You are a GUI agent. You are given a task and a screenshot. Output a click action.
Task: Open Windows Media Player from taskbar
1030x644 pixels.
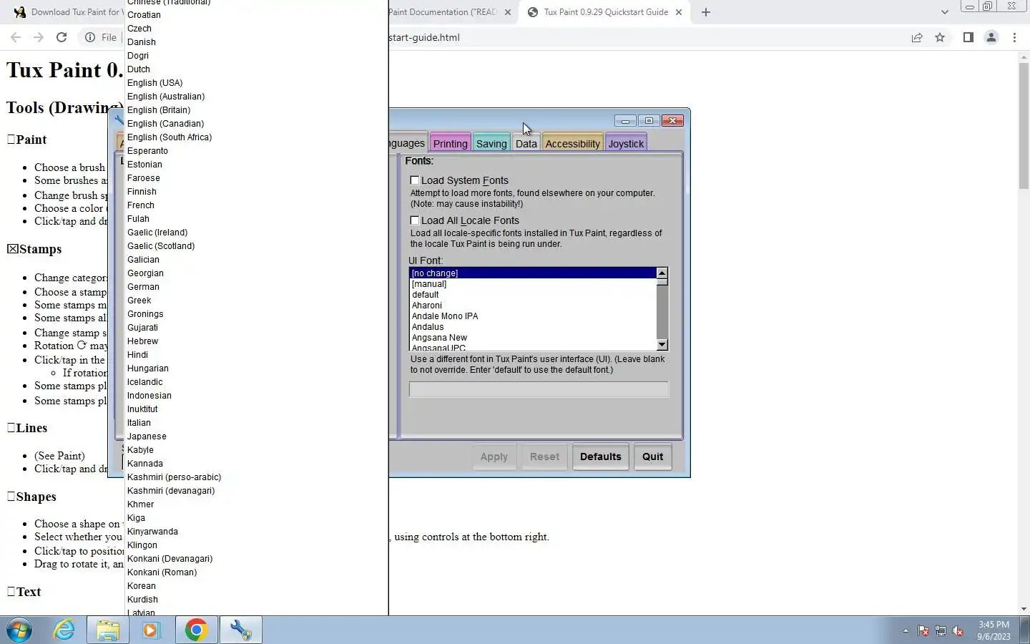[151, 630]
